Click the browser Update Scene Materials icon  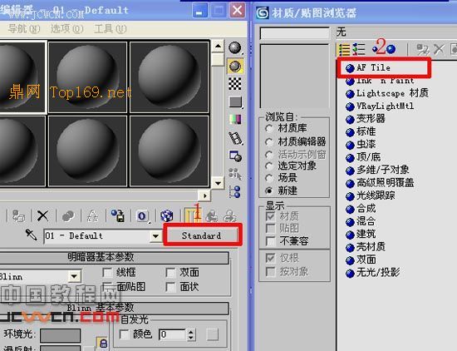422,49
